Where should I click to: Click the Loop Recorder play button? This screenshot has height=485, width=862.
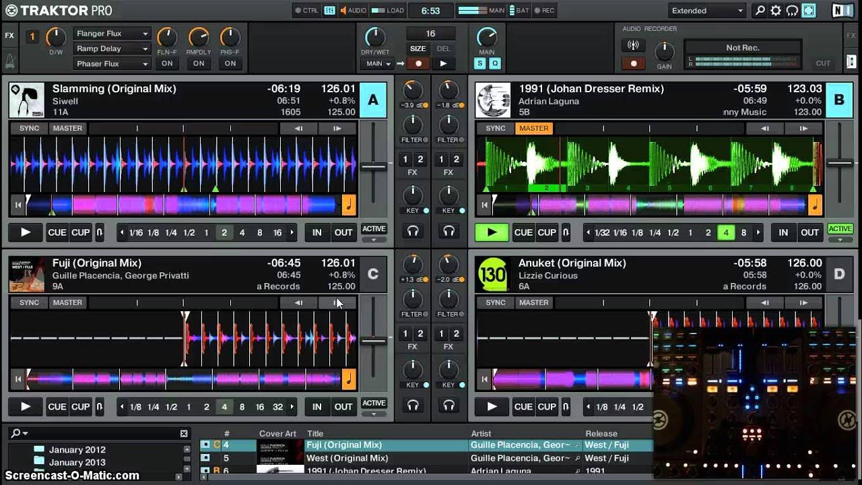click(443, 63)
